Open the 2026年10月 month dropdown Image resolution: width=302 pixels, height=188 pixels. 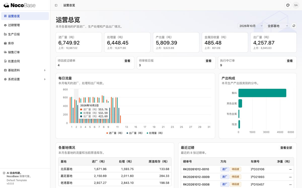[x=251, y=26]
